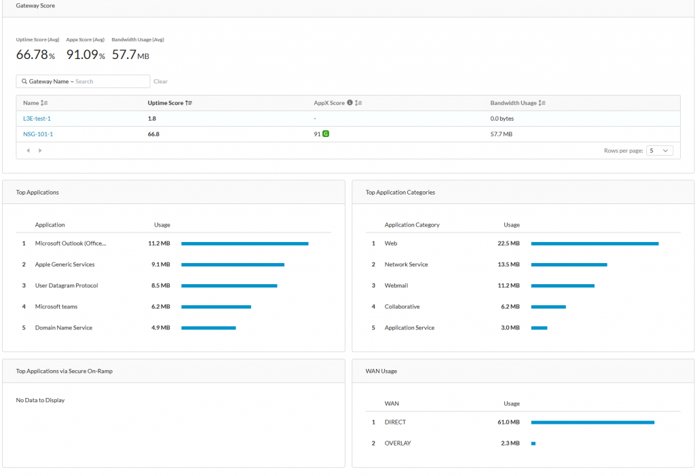Click the 66.78% average uptime score
695x476 pixels.
35,54
